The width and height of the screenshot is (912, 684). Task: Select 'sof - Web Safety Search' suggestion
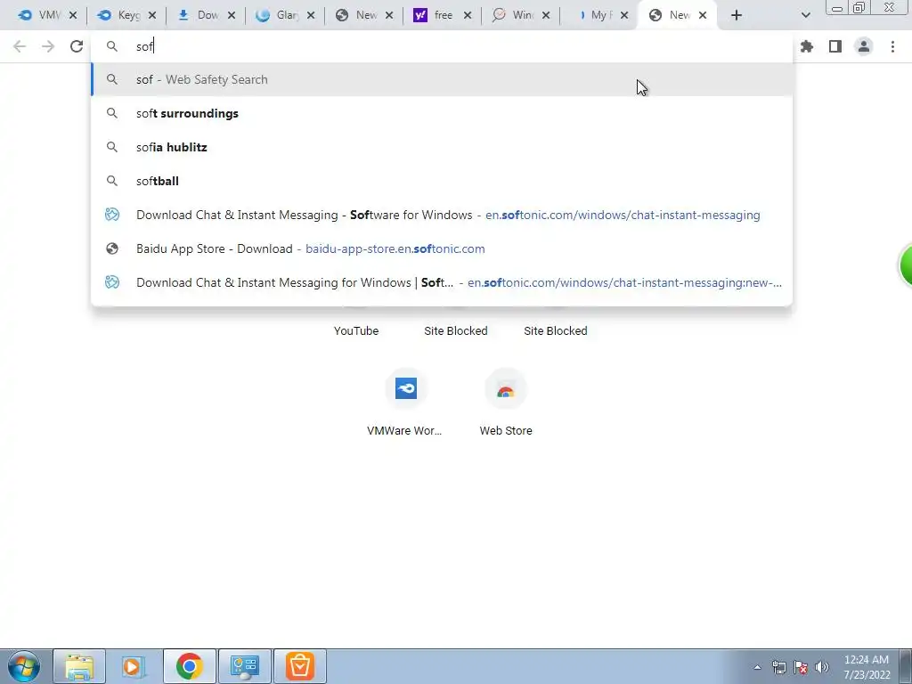(x=442, y=79)
